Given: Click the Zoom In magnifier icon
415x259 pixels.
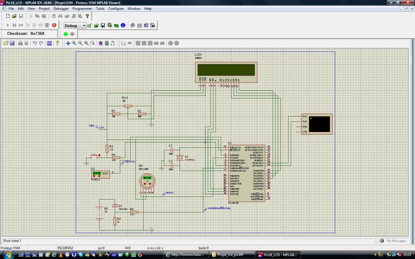Looking at the screenshot, I should coord(74,43).
